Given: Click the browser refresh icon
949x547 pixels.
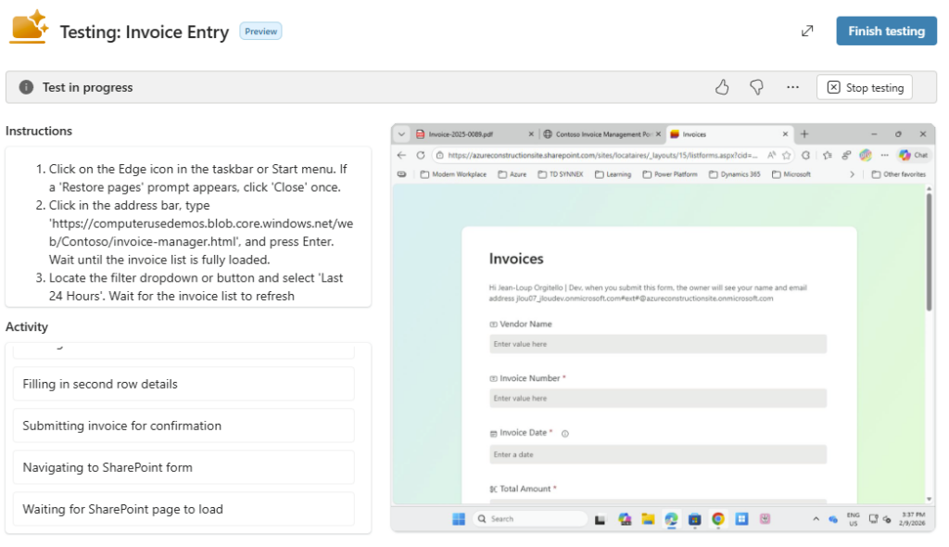Looking at the screenshot, I should point(420,155).
